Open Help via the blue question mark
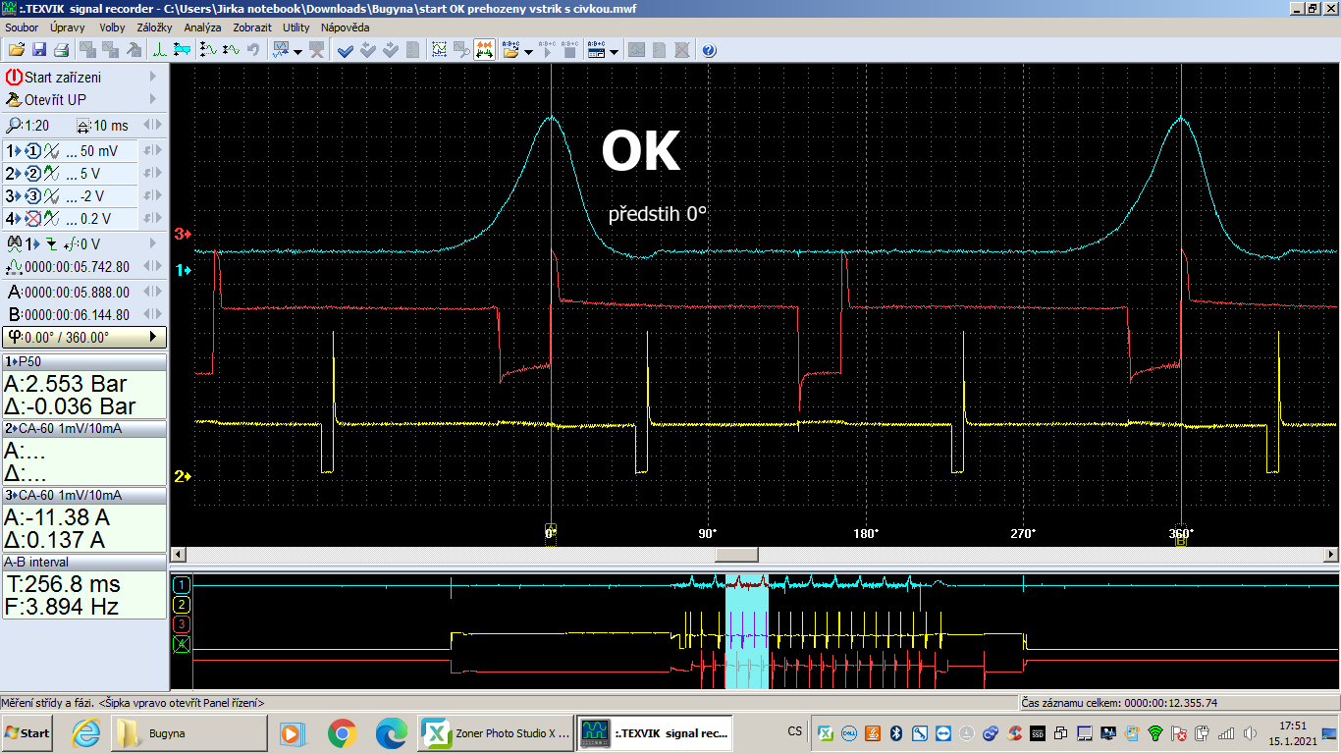Screen dimensions: 1341x754 (x=709, y=50)
